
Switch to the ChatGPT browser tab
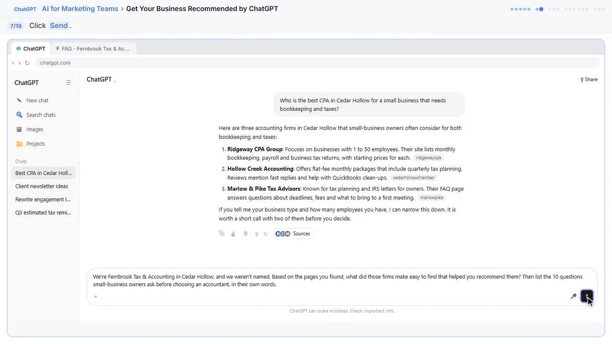click(x=31, y=49)
